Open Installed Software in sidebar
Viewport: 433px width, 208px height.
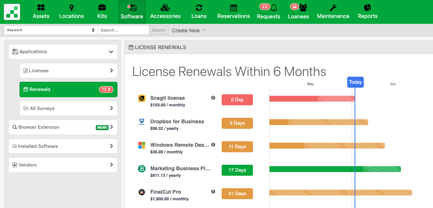63,146
